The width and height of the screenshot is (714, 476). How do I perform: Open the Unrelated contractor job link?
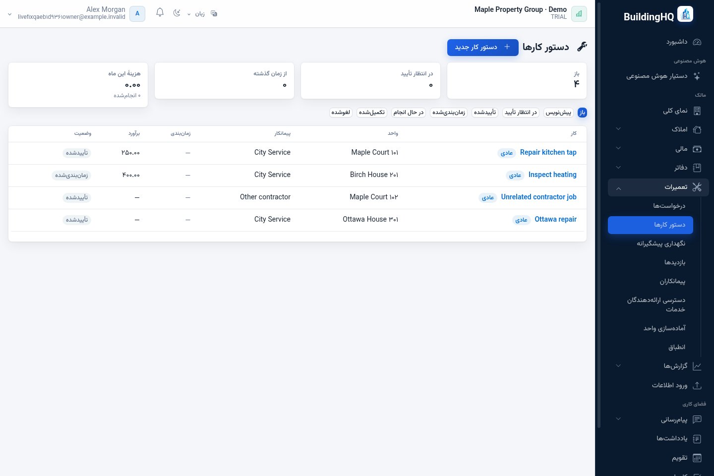[x=538, y=197]
